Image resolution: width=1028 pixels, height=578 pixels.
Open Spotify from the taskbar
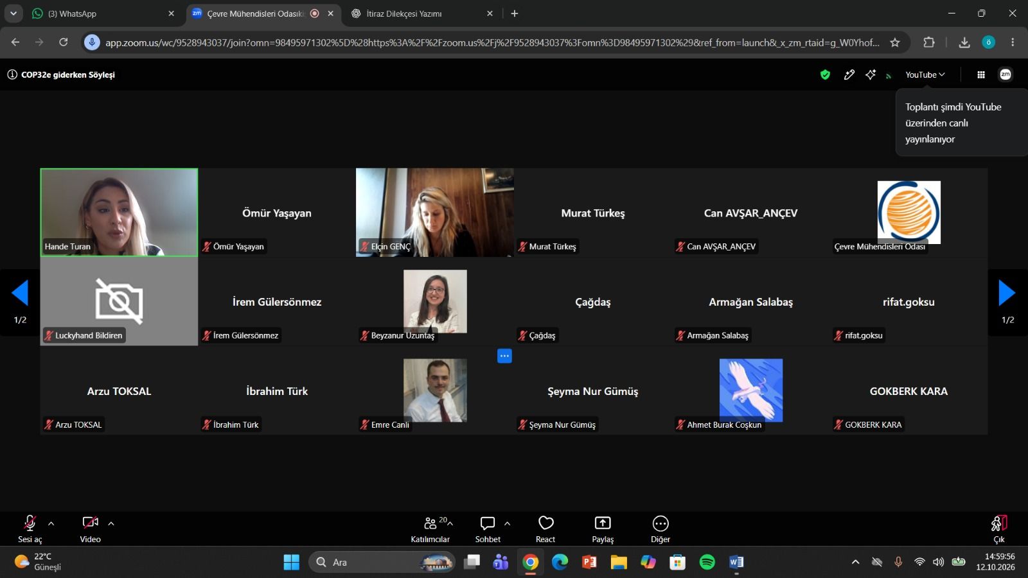coord(707,562)
